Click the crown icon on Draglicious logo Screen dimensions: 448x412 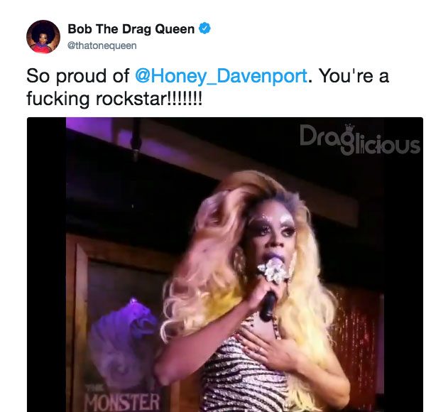[x=349, y=127]
